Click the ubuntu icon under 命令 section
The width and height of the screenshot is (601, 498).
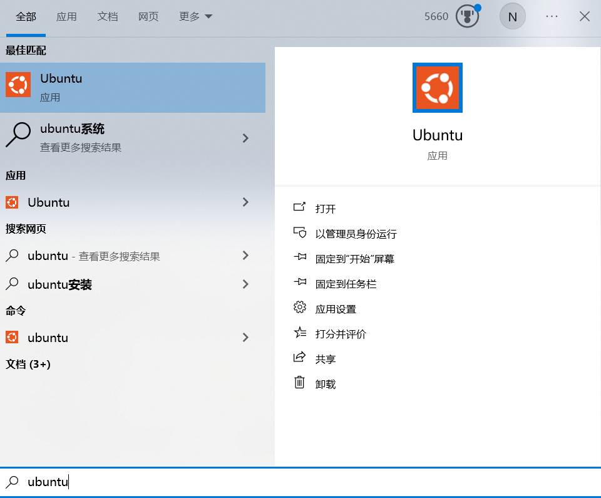pos(12,338)
